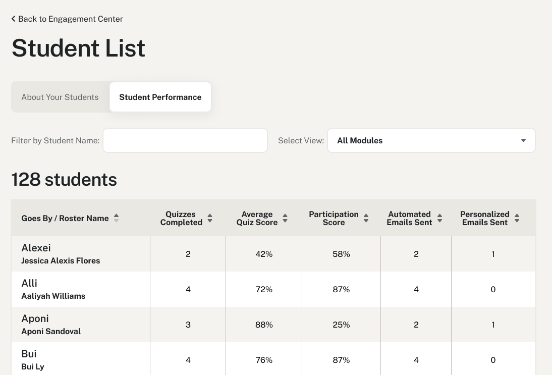Sort the table by Participation Score header
This screenshot has height=375, width=552.
(x=334, y=218)
